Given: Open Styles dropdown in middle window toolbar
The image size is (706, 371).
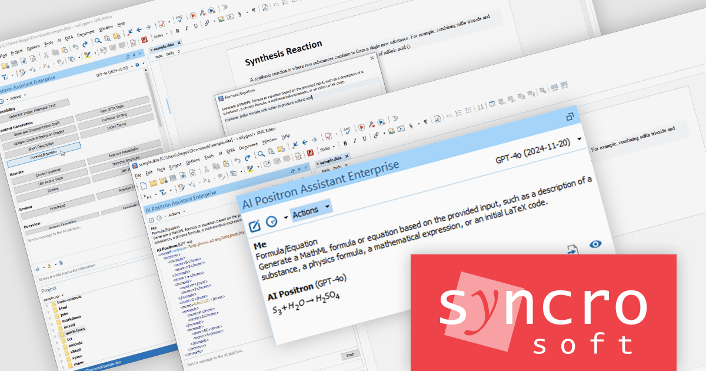Looking at the screenshot, I should point(327,148).
